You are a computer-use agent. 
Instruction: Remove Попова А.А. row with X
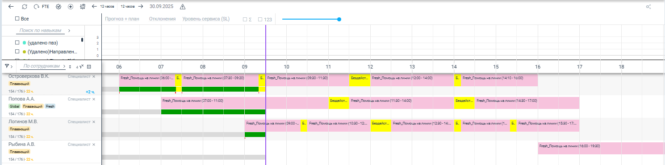click(94, 99)
